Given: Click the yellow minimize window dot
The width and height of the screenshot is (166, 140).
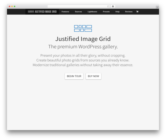Looking at the screenshot, I should click(12, 6).
